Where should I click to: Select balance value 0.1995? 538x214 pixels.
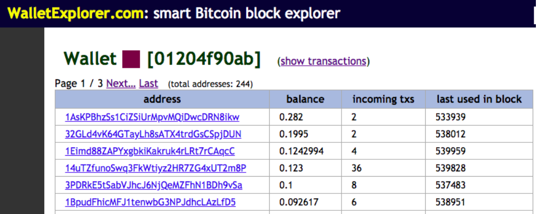pos(294,134)
